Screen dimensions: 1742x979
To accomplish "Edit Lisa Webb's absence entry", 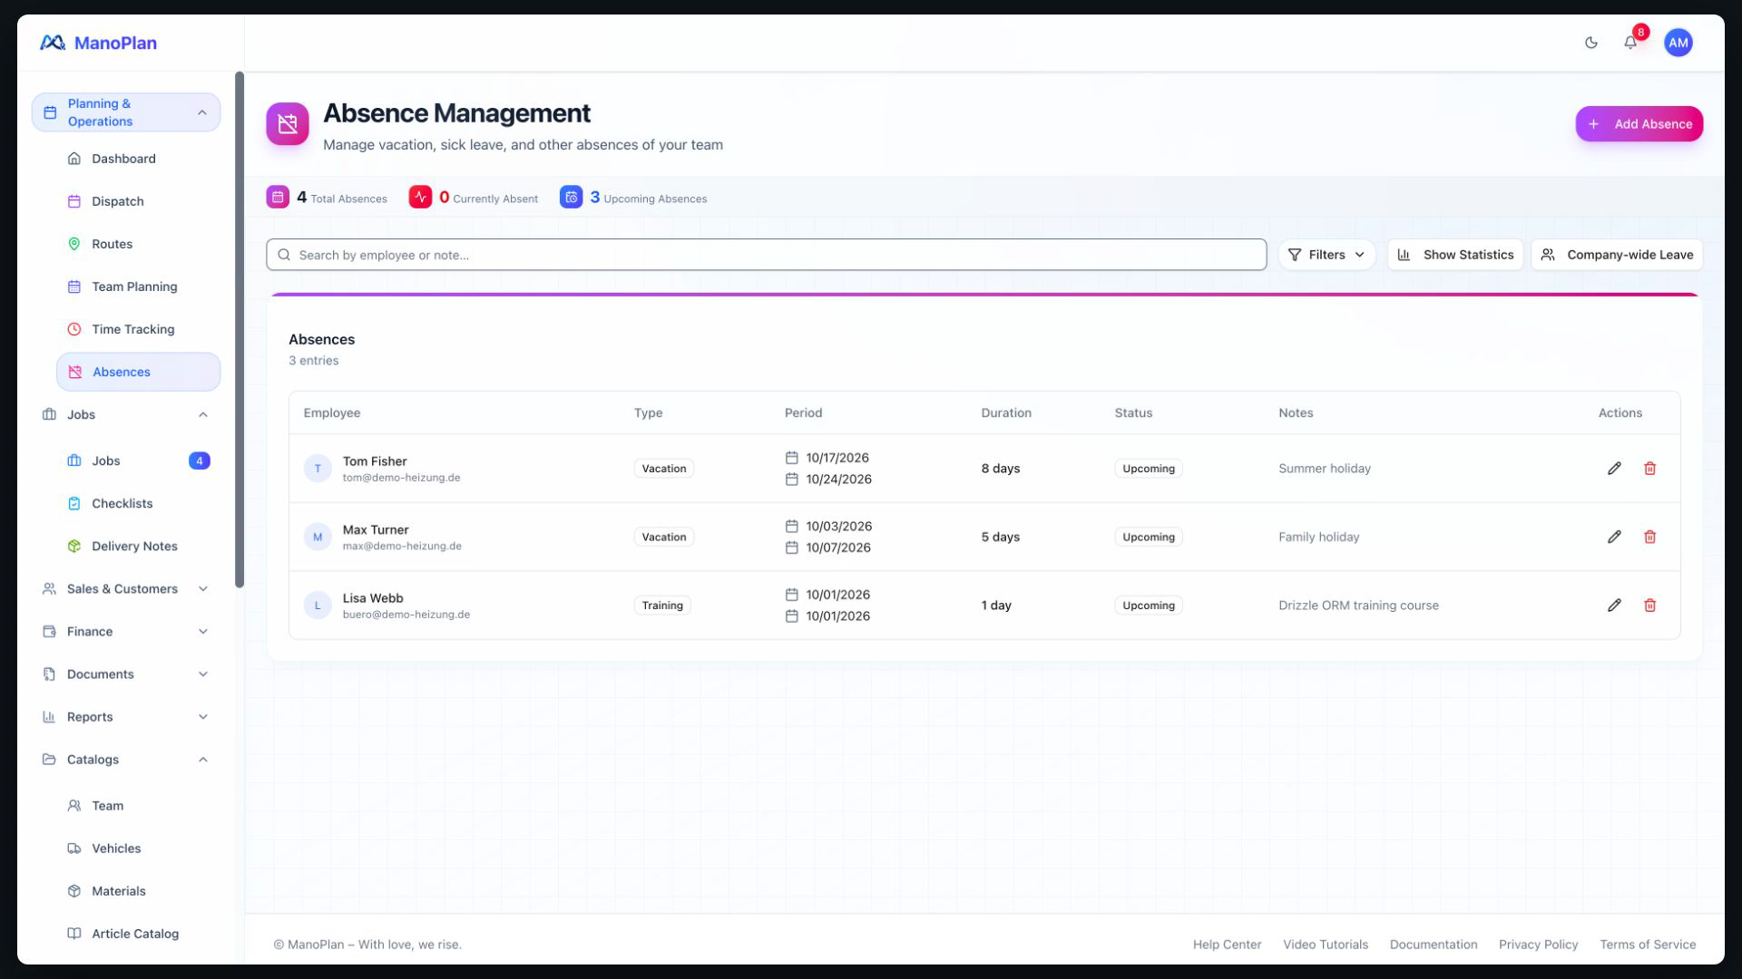I will pos(1614,606).
